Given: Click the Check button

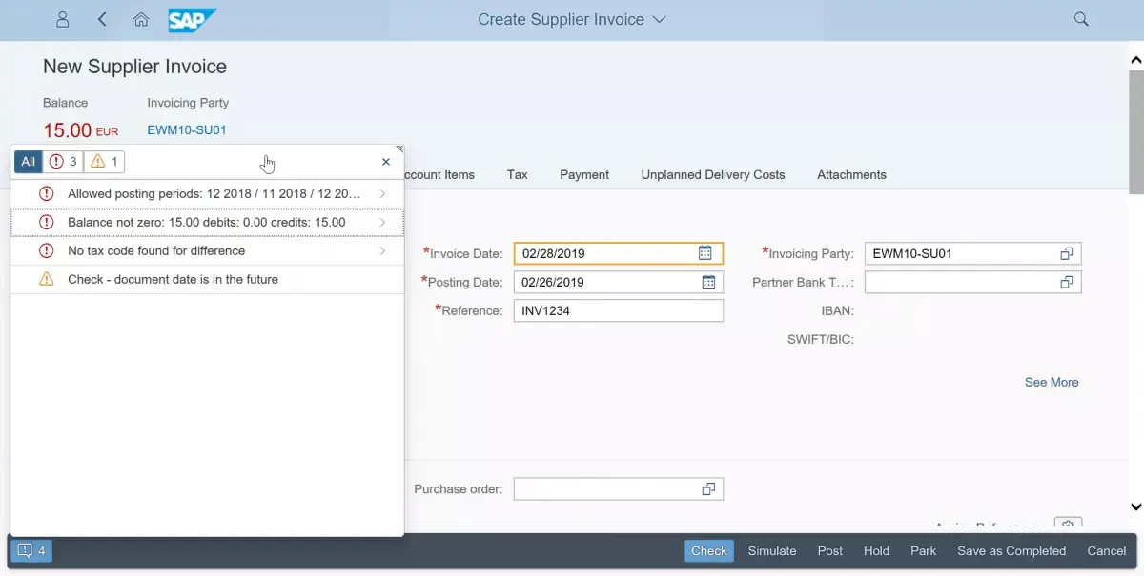Looking at the screenshot, I should 709,550.
